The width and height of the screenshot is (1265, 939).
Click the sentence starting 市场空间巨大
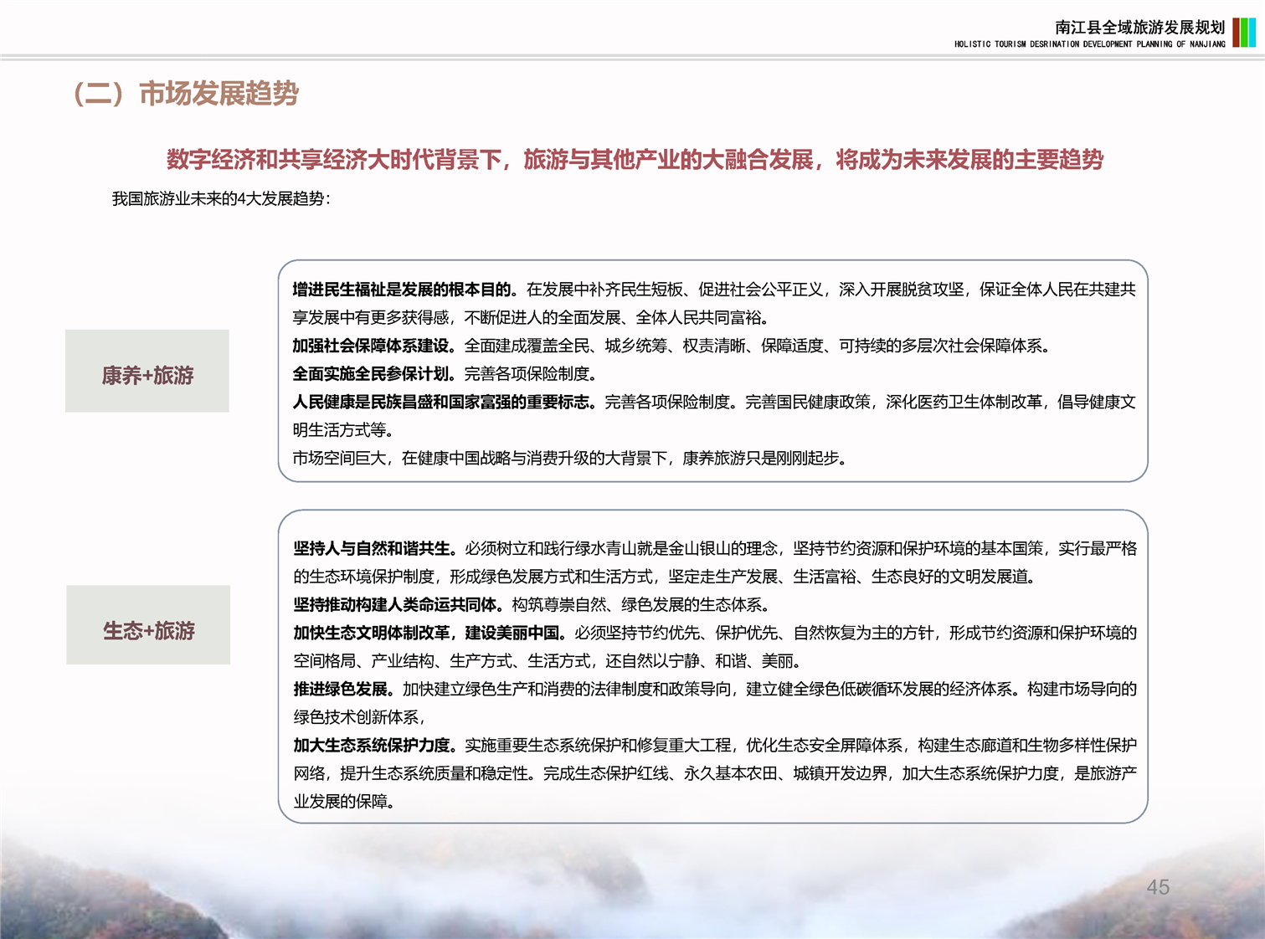click(569, 458)
